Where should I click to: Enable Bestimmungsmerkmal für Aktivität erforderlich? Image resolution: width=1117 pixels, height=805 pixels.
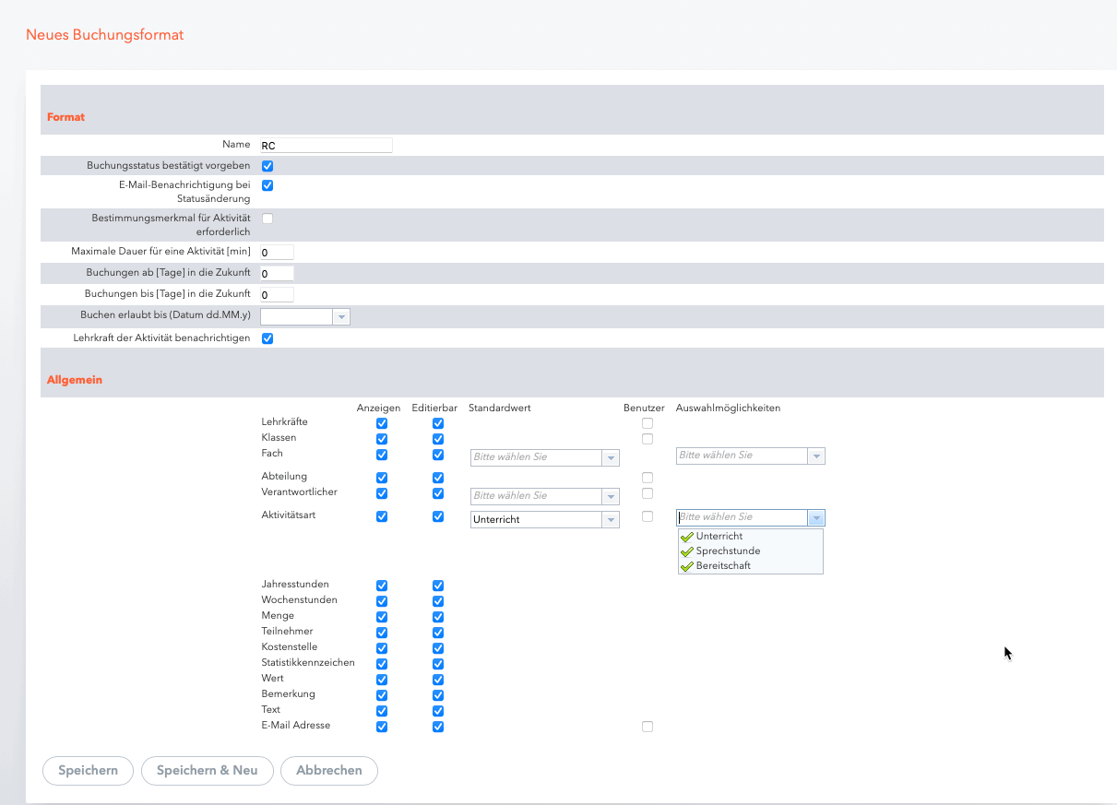(x=267, y=219)
